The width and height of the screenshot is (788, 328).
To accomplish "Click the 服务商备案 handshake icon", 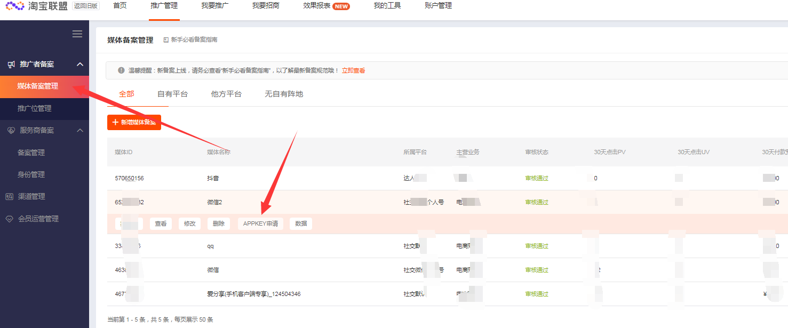I will click(x=11, y=131).
